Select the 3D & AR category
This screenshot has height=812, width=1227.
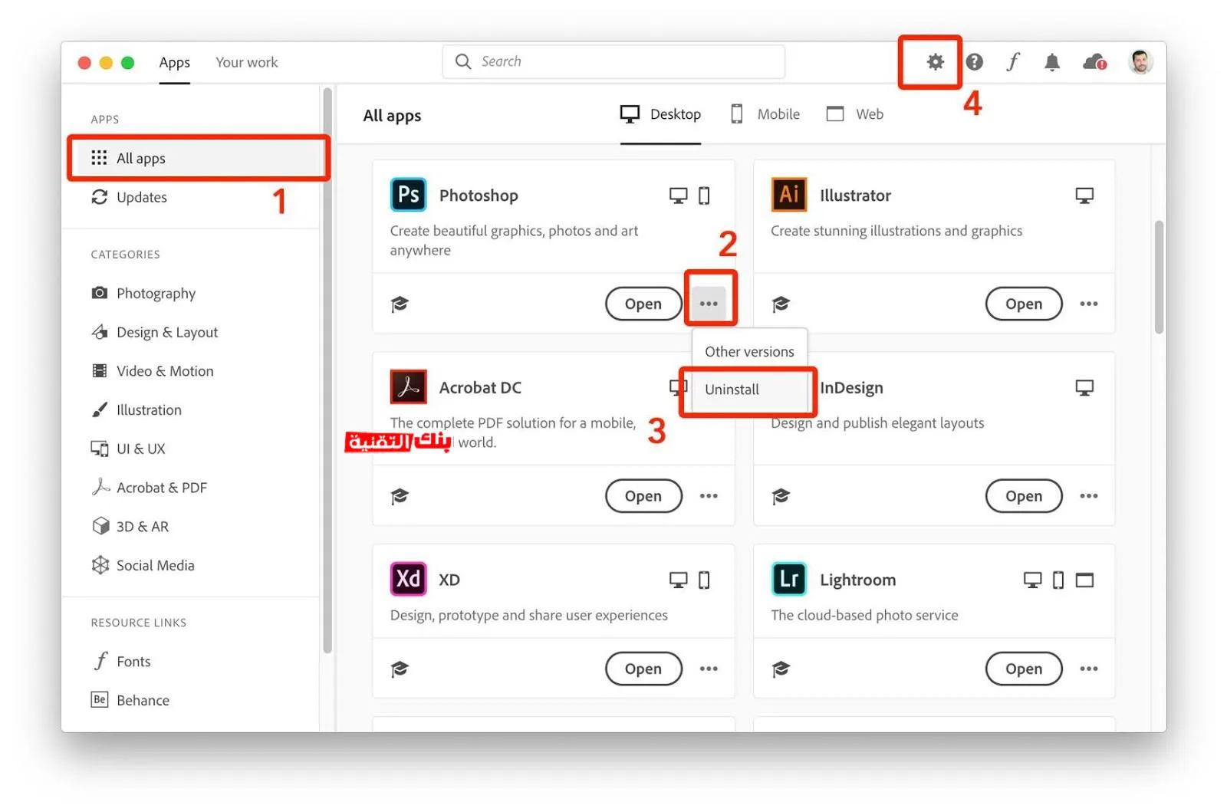point(192,527)
